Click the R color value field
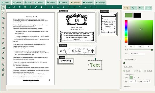The image size is (155, 93). pyautogui.click(x=130, y=47)
